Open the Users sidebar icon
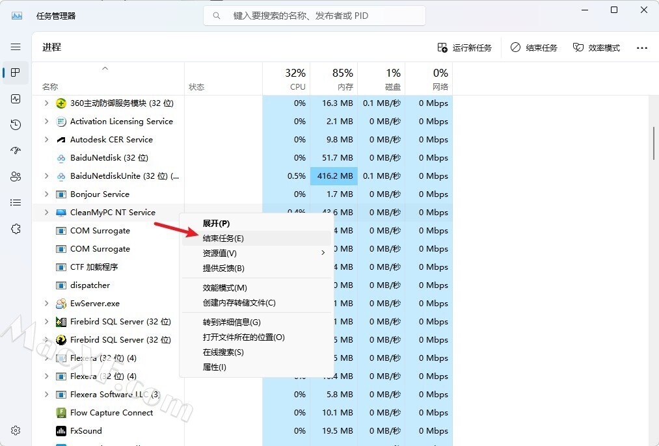Screen dimensions: 659x446 pyautogui.click(x=16, y=176)
